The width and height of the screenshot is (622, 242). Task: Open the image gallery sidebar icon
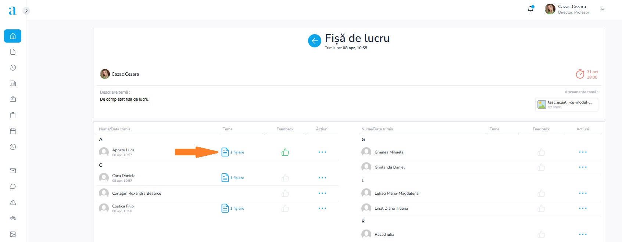(13, 234)
